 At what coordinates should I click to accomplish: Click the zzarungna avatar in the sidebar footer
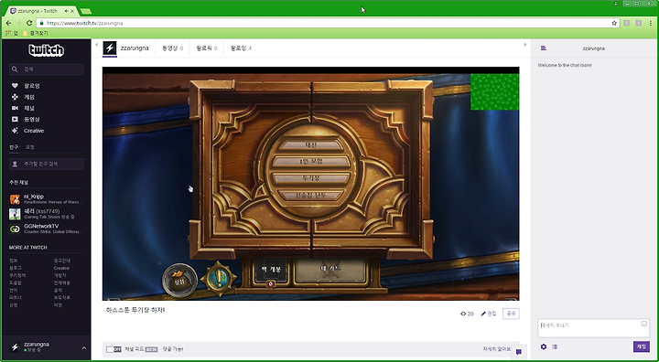[16, 347]
